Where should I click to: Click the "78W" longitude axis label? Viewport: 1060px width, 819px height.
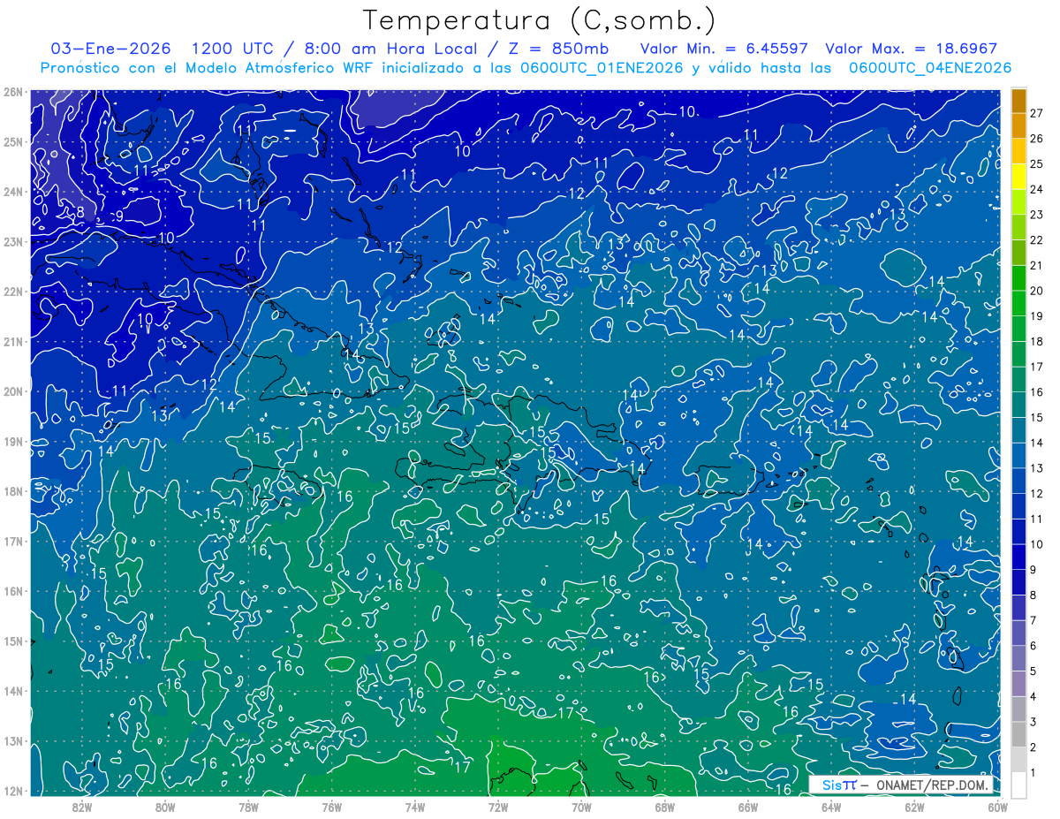click(248, 807)
